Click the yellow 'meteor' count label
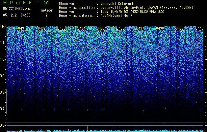The height and width of the screenshot is (132, 207). 47,10
